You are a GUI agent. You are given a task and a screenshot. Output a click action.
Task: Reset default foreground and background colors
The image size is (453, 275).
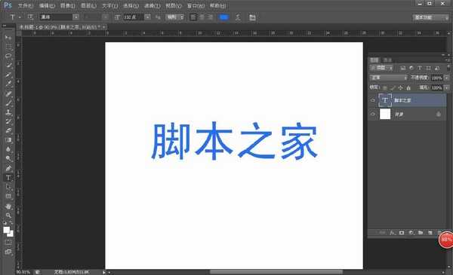coord(5,223)
